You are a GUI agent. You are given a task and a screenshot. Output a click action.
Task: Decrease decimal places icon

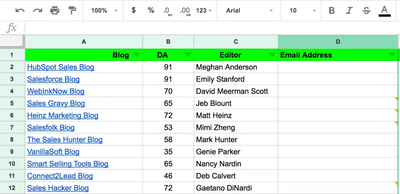[168, 11]
